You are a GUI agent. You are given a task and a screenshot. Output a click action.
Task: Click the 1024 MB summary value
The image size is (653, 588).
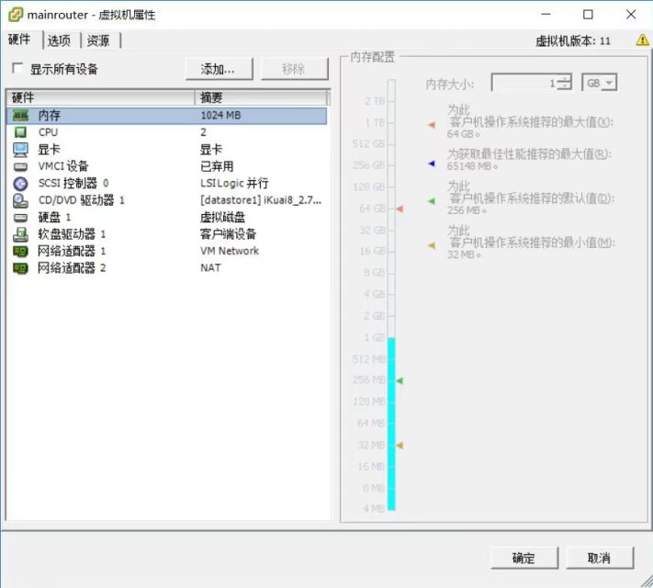[x=220, y=116]
